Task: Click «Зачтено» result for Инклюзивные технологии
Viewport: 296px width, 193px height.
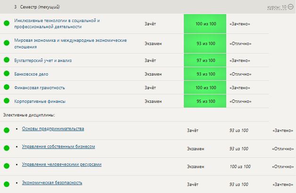Action: [240, 24]
